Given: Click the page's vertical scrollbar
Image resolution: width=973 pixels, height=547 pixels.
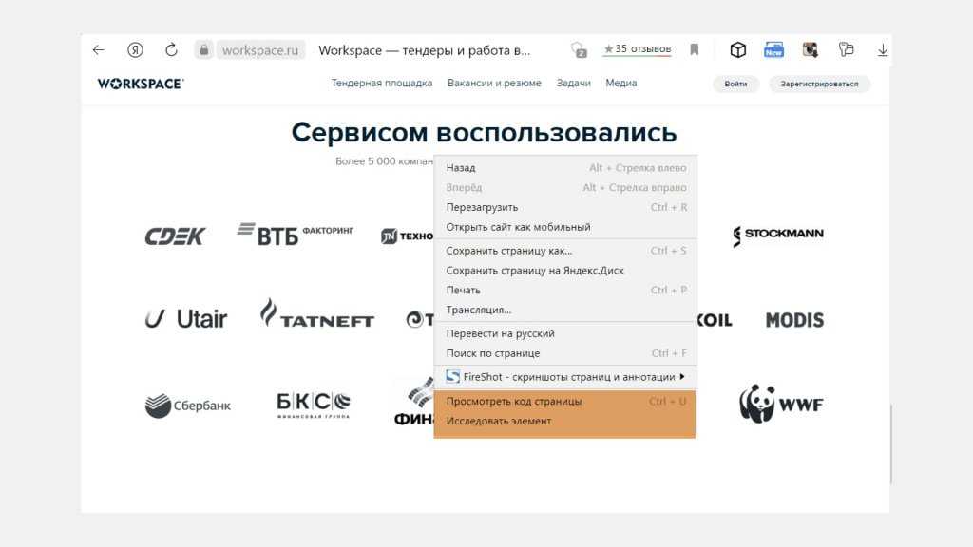Looking at the screenshot, I should click(890, 443).
